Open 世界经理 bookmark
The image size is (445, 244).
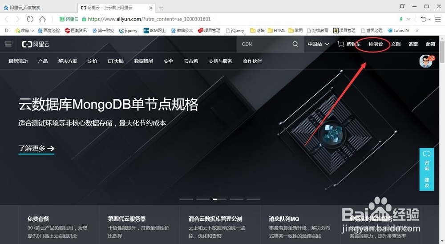click(372, 30)
